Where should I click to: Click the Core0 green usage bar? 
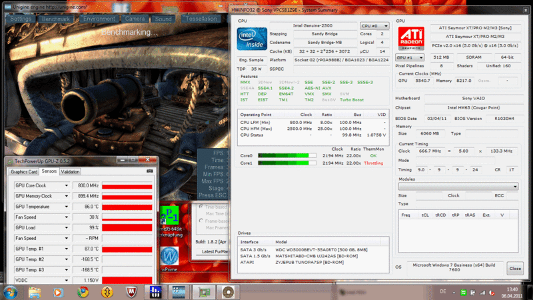click(287, 156)
